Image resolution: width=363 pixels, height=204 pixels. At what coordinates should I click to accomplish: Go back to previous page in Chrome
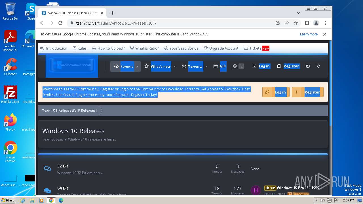[x=42, y=23]
